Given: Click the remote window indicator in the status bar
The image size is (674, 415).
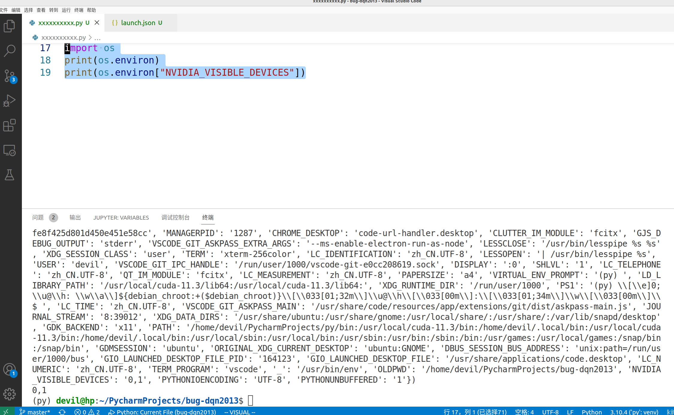Looking at the screenshot, I should 5,412.
